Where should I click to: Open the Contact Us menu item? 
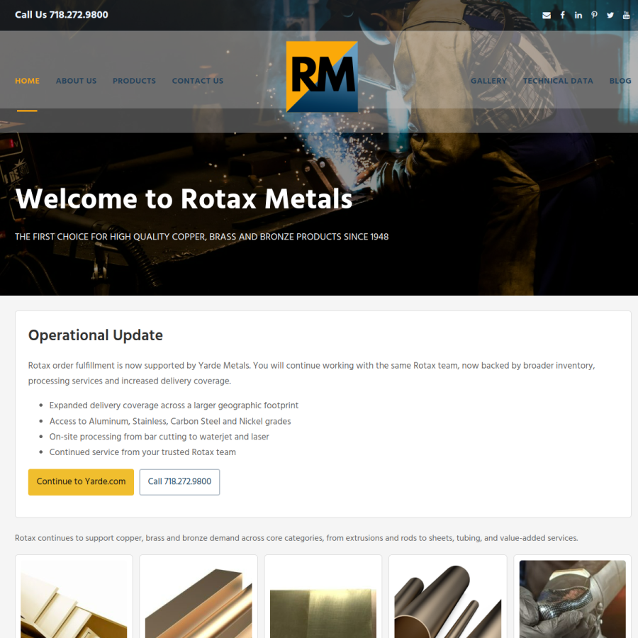pyautogui.click(x=198, y=81)
